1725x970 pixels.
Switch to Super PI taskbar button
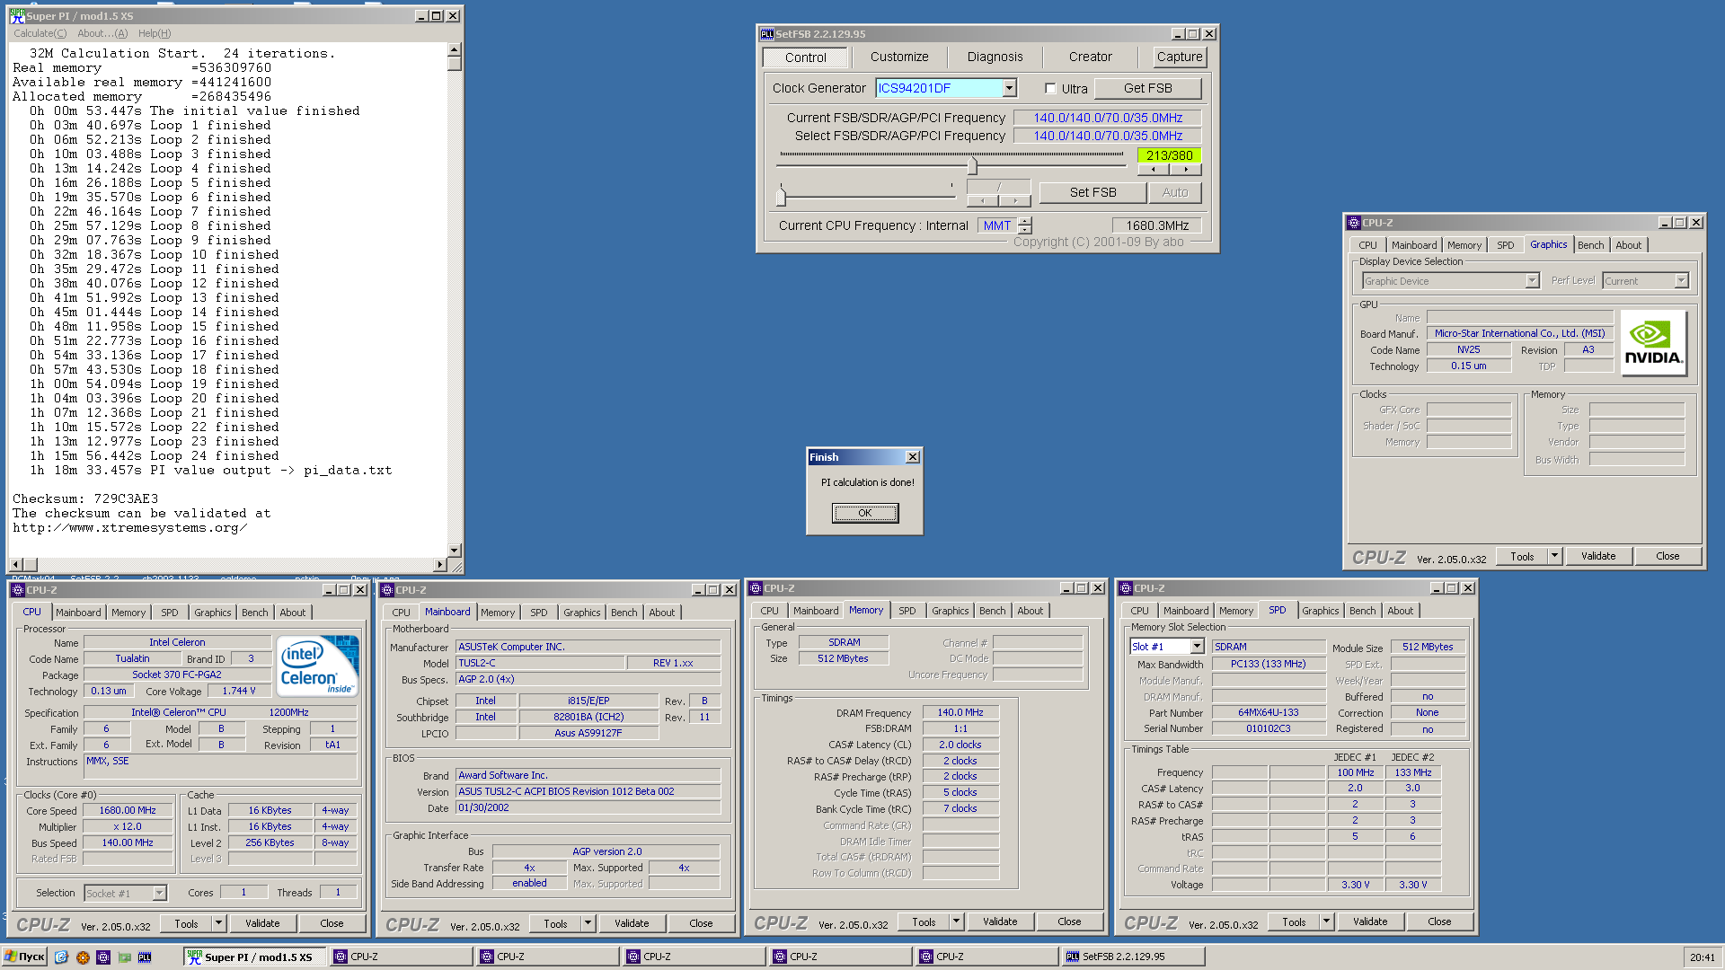coord(257,957)
